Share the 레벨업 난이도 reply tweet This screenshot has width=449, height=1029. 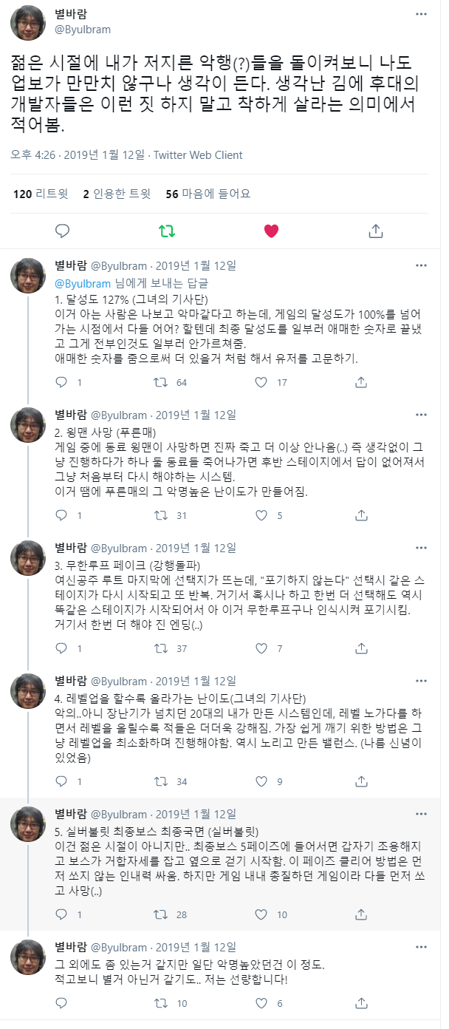(361, 781)
